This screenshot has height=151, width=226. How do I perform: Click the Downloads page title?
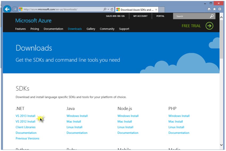point(34,48)
